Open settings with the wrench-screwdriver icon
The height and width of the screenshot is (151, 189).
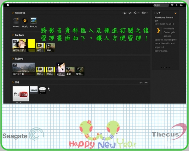coord(172,5)
